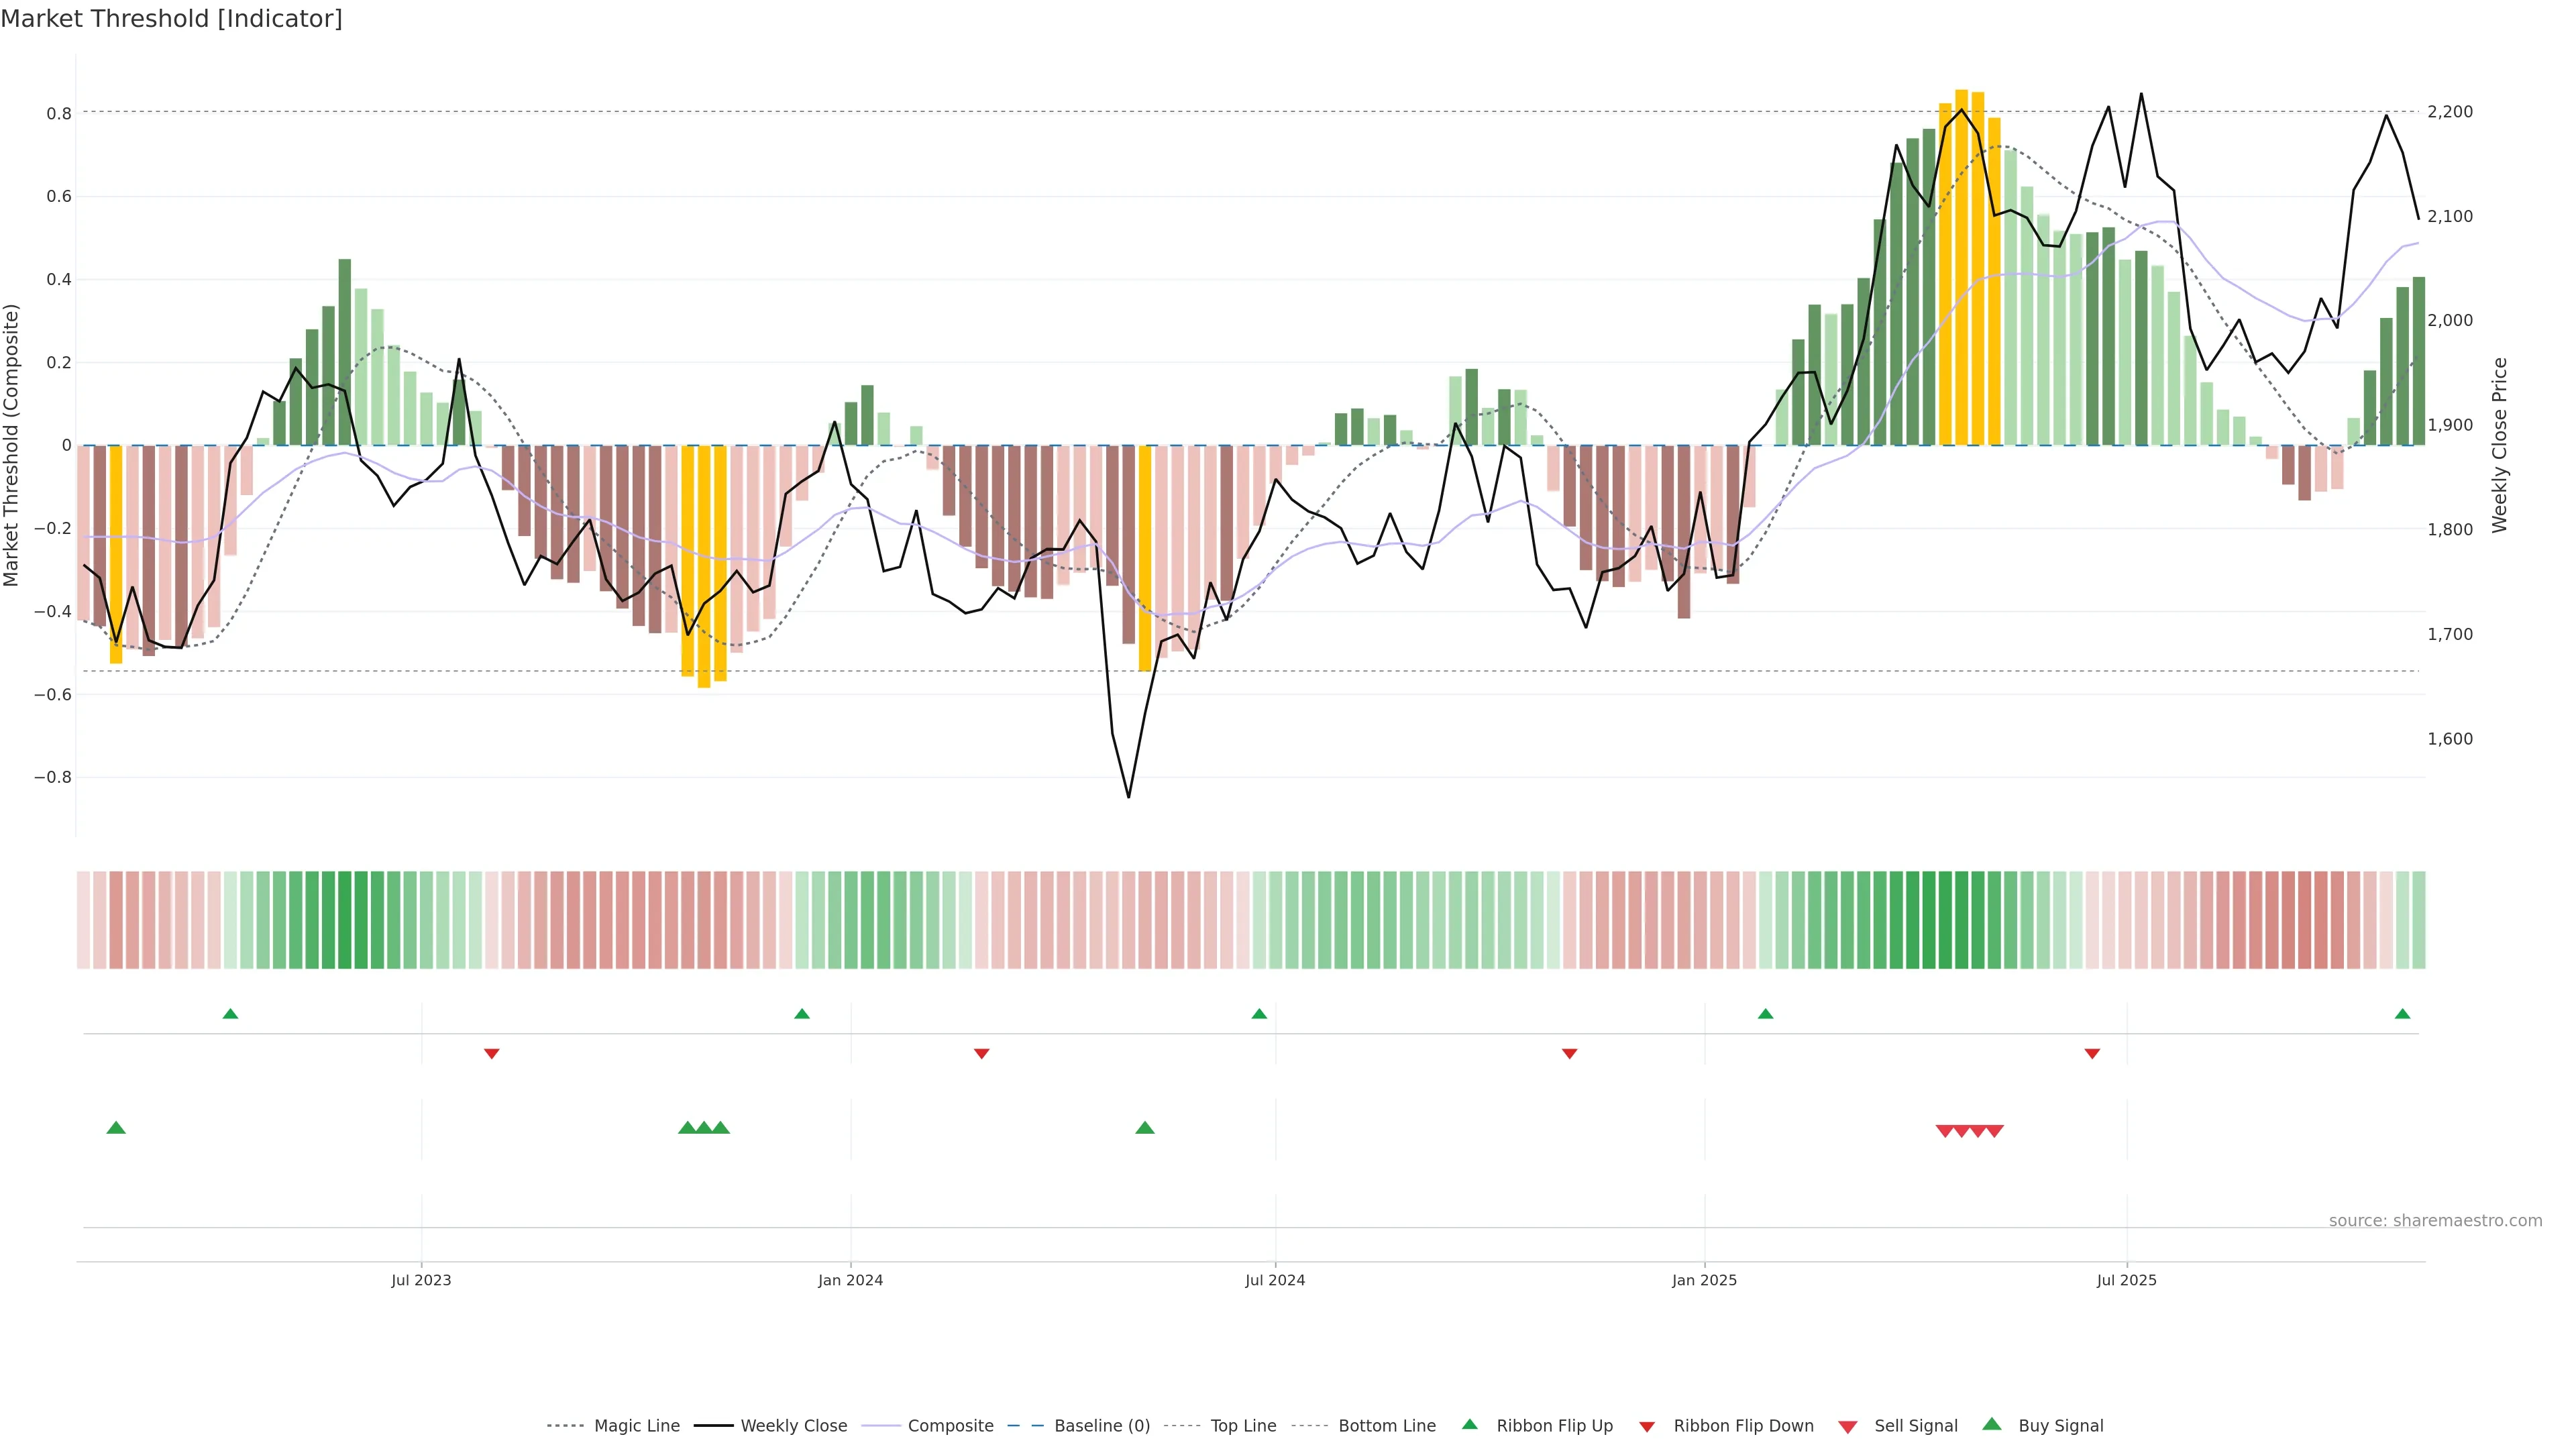
Task: Click the Market Threshold [Indicator] title
Action: [171, 19]
